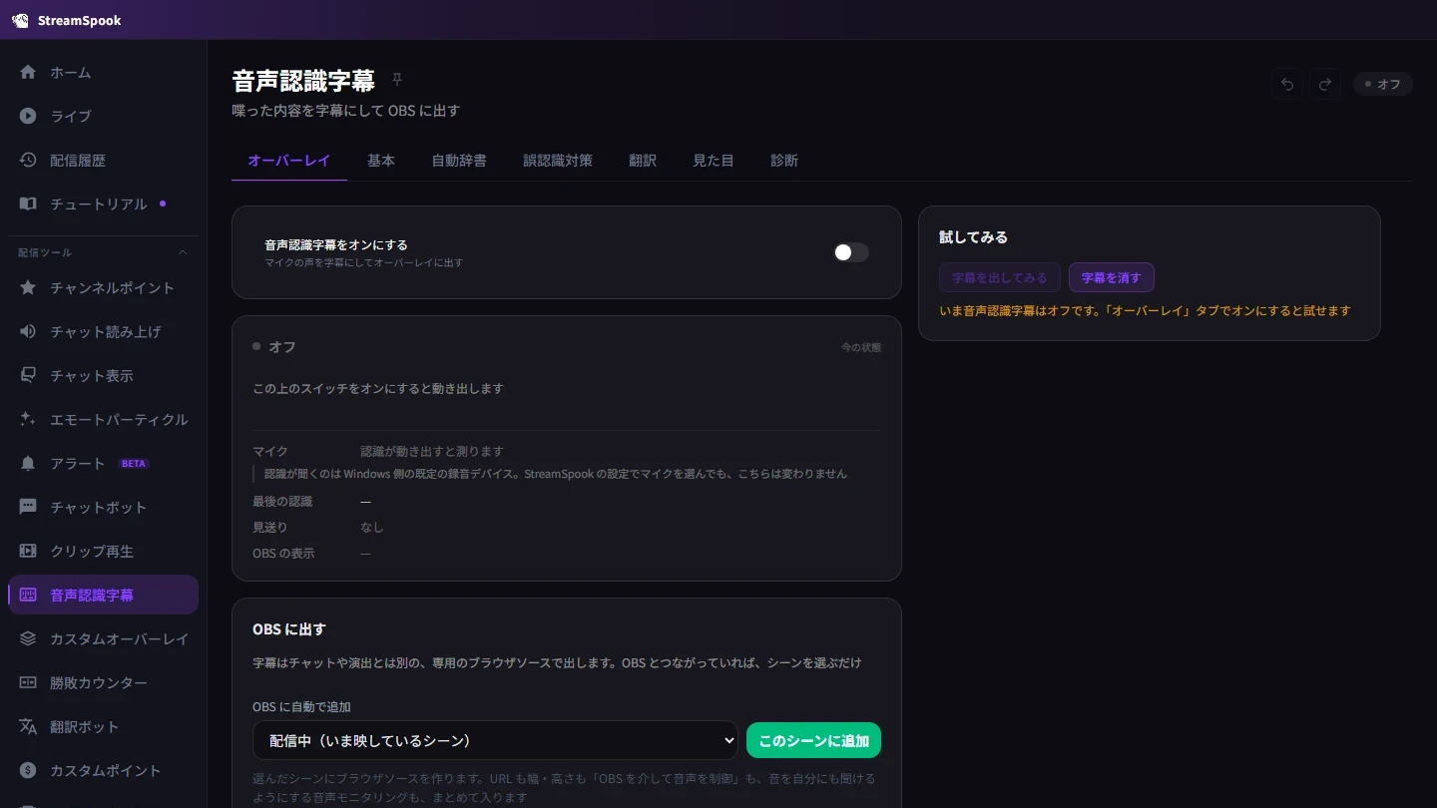Click the OBS の表示 row label
This screenshot has height=808, width=1437.
click(x=283, y=553)
